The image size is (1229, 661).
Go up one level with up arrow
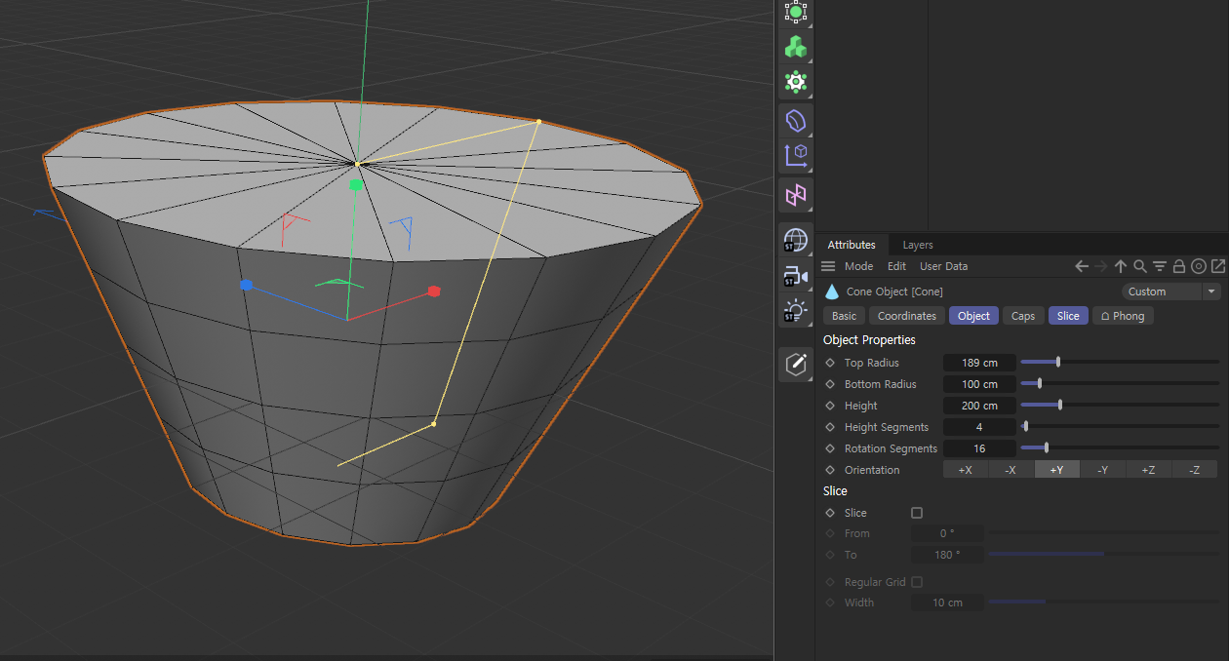click(1121, 266)
